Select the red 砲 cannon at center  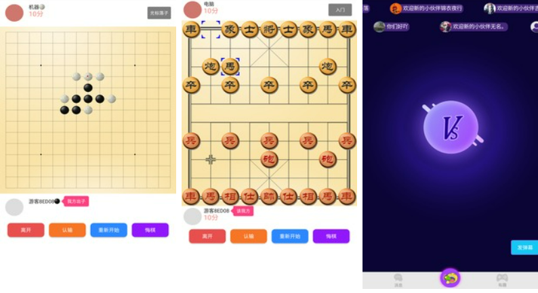[x=268, y=159]
